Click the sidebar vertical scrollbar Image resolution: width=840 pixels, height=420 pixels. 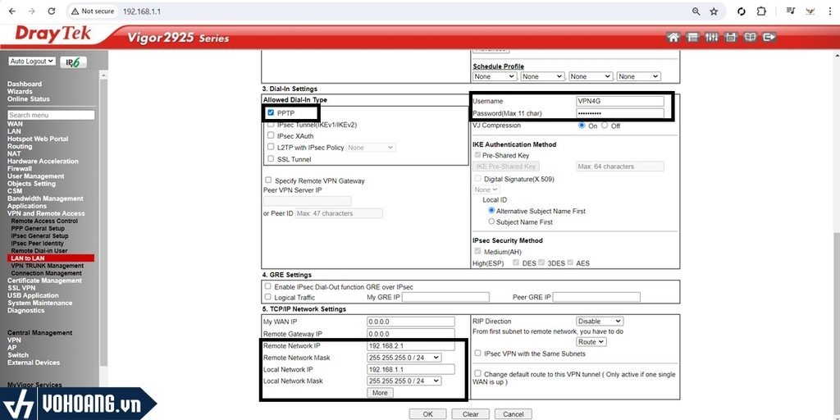coord(103,205)
